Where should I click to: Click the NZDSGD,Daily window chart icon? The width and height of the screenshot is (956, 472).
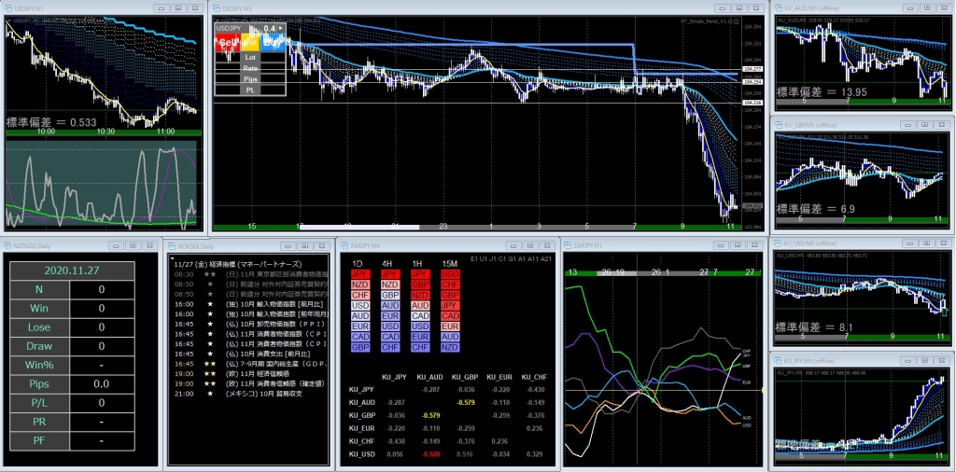click(8, 245)
